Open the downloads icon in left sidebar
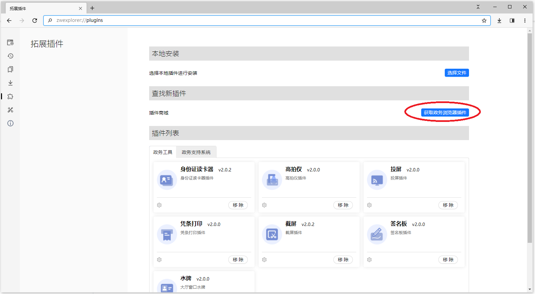Image resolution: width=535 pixels, height=294 pixels. click(10, 83)
